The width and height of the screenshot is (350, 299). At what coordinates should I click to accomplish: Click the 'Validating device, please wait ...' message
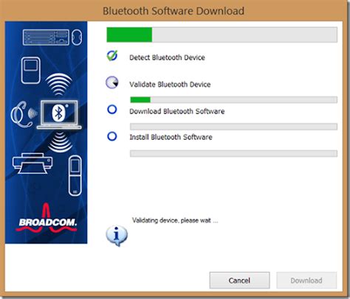[175, 220]
